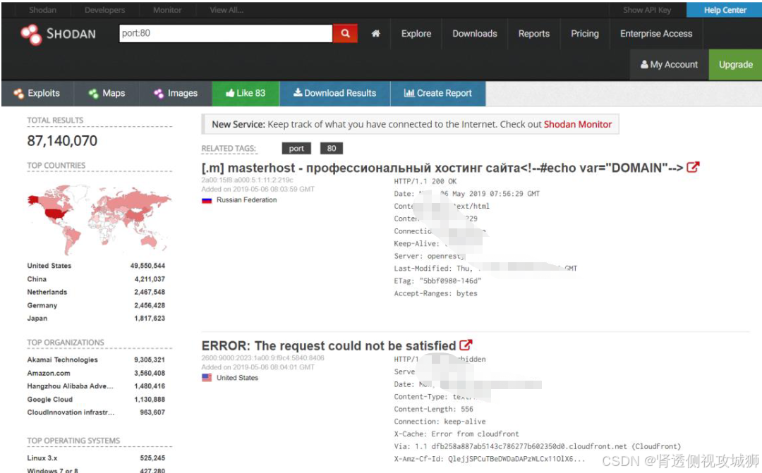Filter by Akamai Technologies organization
The width and height of the screenshot is (762, 473).
[x=62, y=360]
